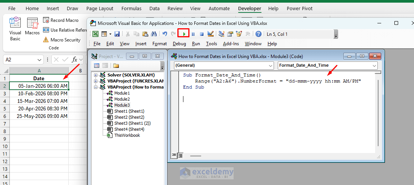
Task: Save the workbook via VBA floppy icon
Action: [117, 34]
